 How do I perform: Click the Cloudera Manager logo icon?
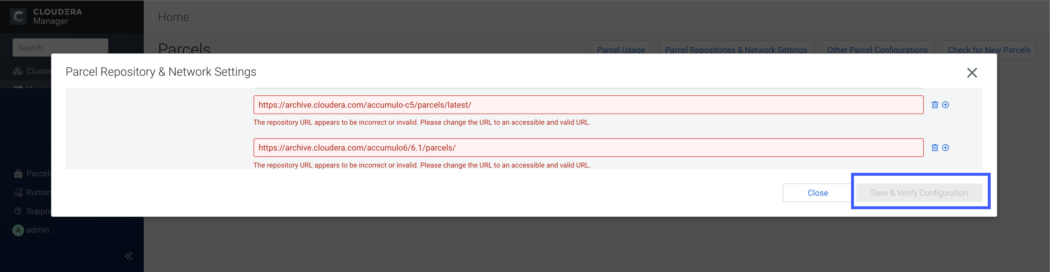pyautogui.click(x=18, y=16)
